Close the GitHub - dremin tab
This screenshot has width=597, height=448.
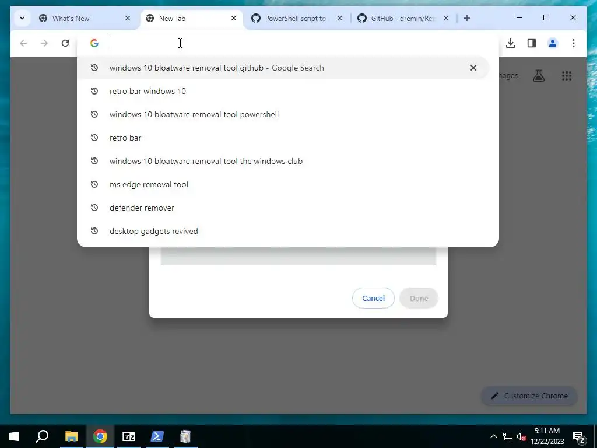[446, 18]
